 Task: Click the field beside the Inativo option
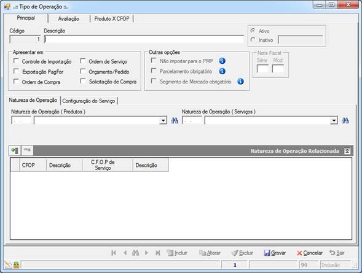point(301,40)
